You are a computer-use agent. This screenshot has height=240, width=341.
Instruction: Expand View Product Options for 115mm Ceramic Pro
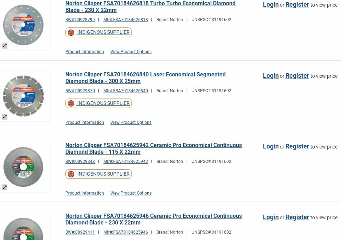tap(131, 193)
